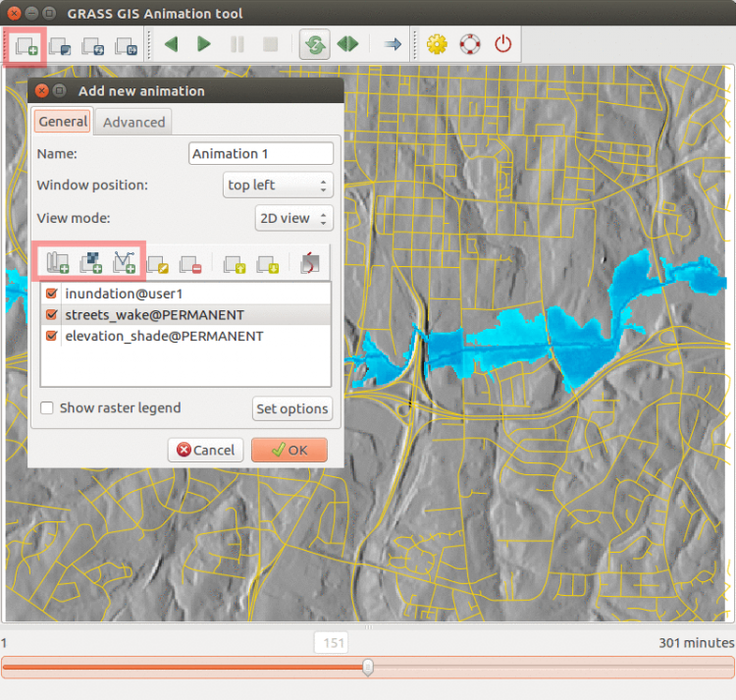Open help lifebuoy icon

[470, 44]
